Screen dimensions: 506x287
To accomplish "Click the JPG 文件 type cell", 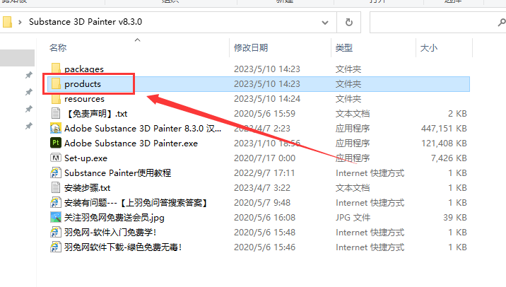I will click(353, 218).
